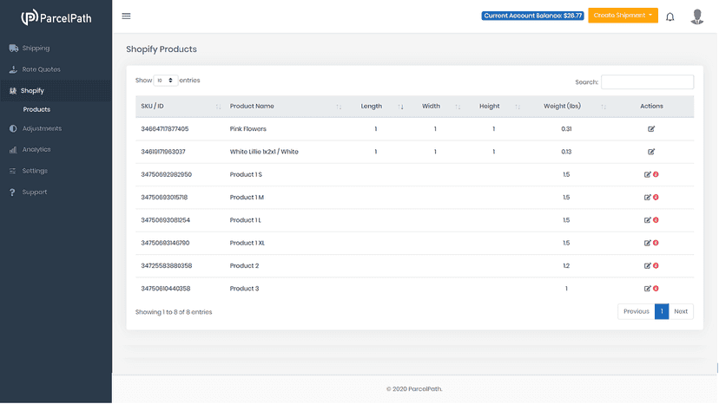Click the ParcelPath logo
719x404 pixels.
click(56, 17)
